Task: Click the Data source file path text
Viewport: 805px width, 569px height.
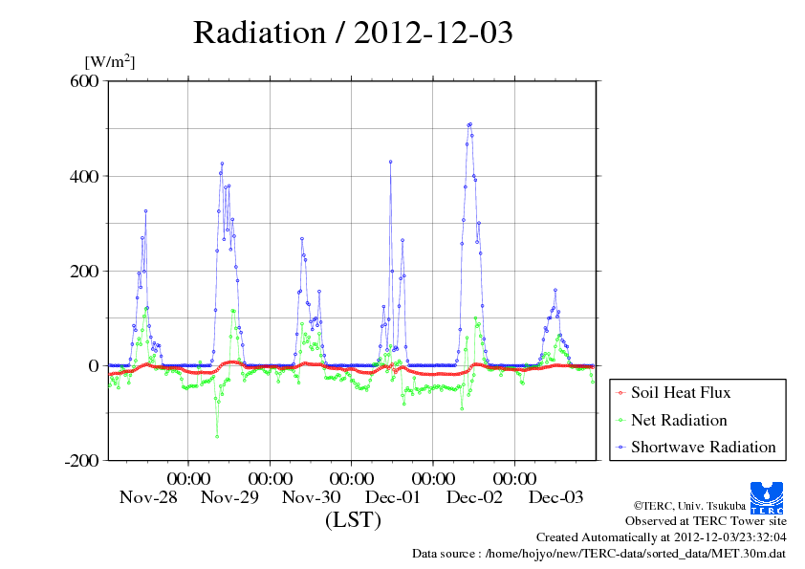Action: [x=599, y=553]
